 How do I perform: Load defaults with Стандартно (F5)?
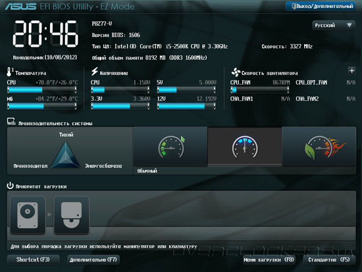[329, 259]
